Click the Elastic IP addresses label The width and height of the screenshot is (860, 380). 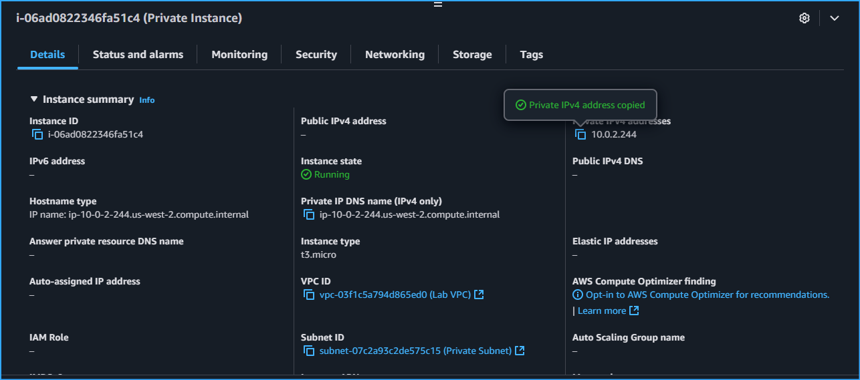coord(615,241)
